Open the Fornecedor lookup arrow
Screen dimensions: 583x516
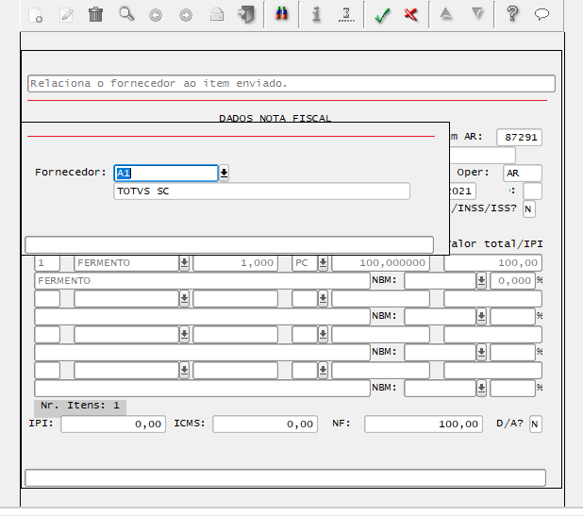pos(224,173)
